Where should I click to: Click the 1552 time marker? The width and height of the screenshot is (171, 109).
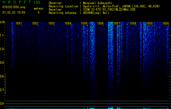click(35, 23)
